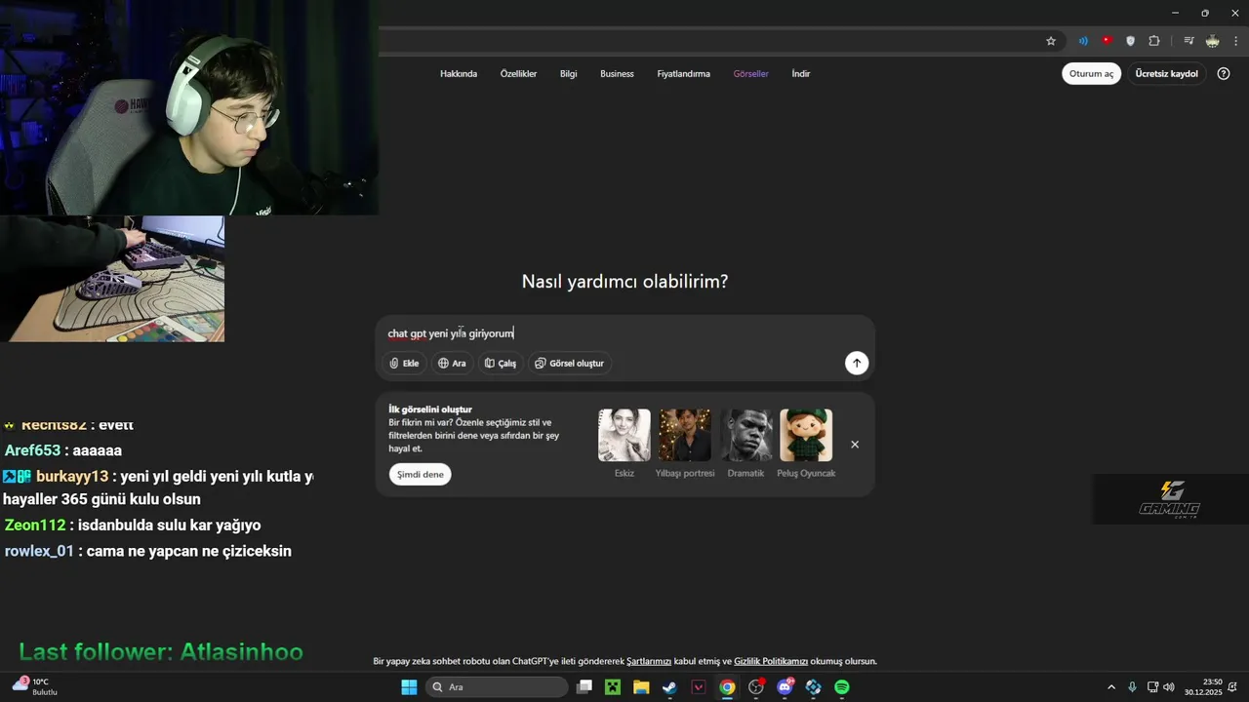The width and height of the screenshot is (1249, 702).
Task: Open the Gizlilik Politikamızı link
Action: coord(771,661)
